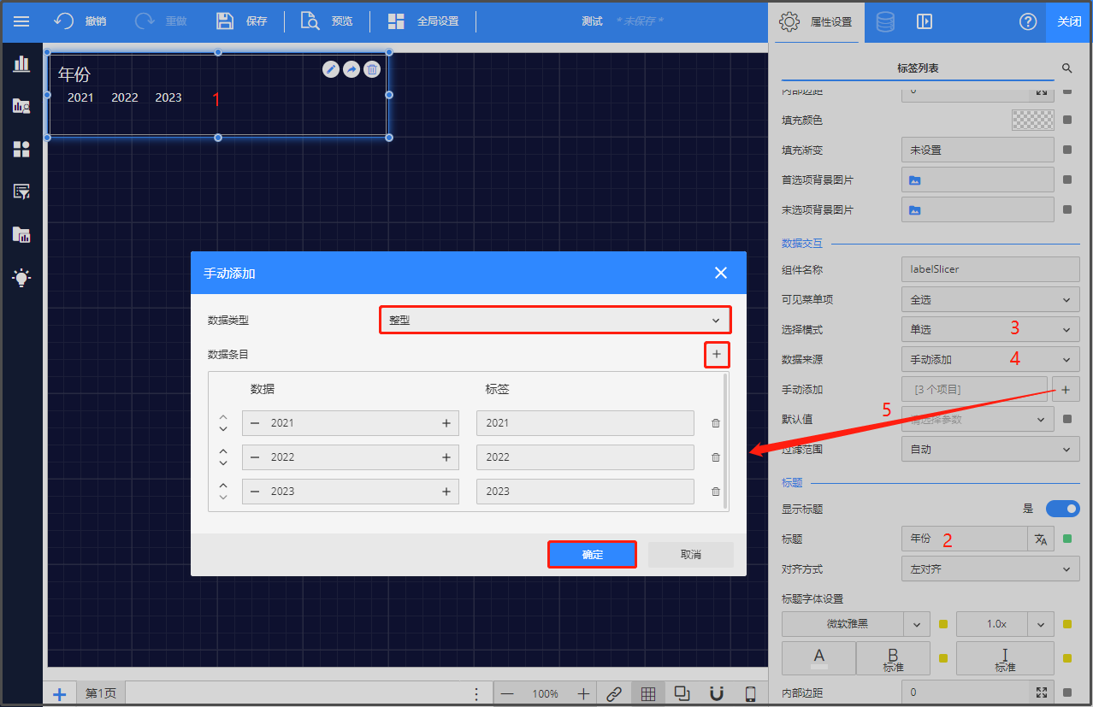Expand the 数据类型 dropdown
This screenshot has height=707, width=1093.
tap(555, 320)
